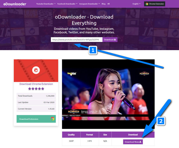Open the Instagram Downloader dropdown menu
The height and width of the screenshot is (148, 179).
pos(89,4)
